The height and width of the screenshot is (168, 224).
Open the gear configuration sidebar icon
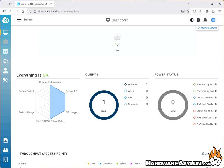[x=5, y=42]
